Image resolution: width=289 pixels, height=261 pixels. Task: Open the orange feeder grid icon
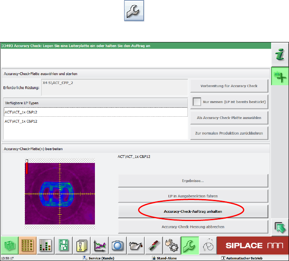click(28, 245)
